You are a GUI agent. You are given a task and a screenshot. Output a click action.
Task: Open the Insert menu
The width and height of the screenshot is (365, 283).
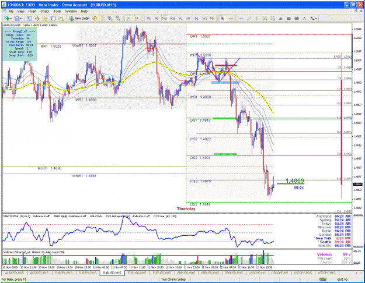(x=32, y=11)
